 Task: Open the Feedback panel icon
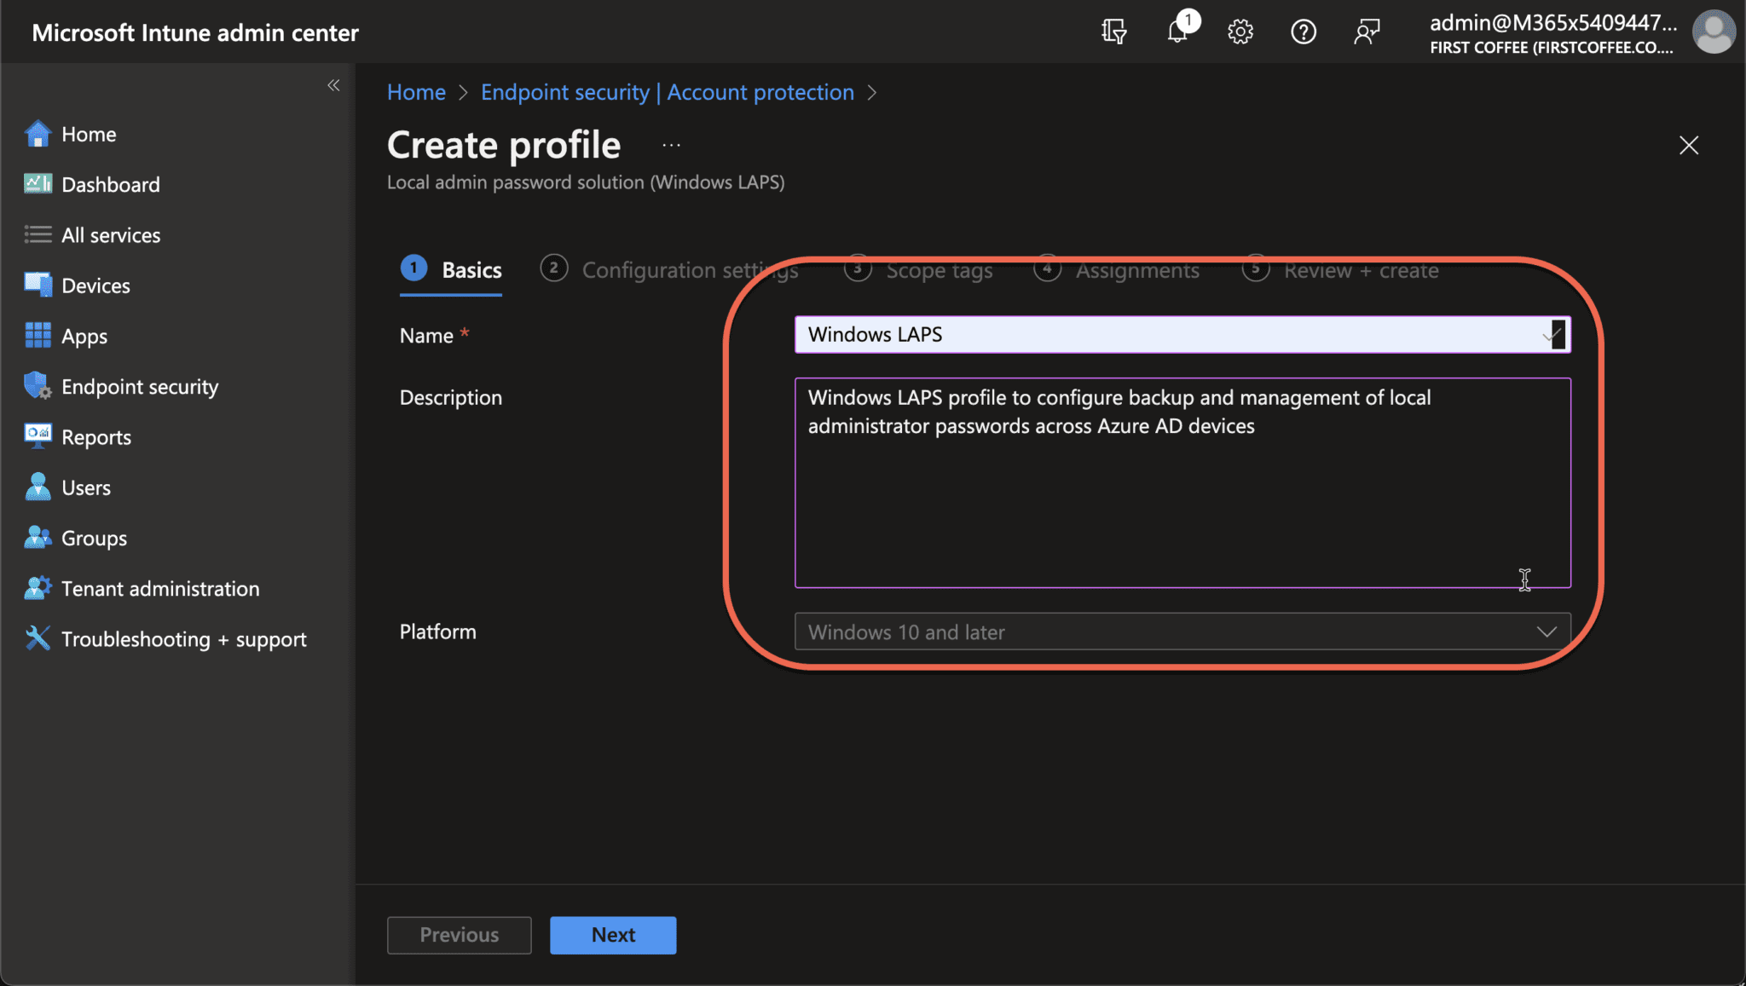coord(1367,32)
